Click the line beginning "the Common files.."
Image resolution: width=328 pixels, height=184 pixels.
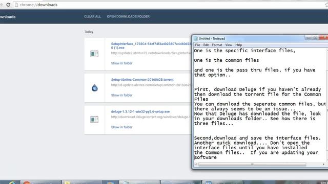coord(256,152)
